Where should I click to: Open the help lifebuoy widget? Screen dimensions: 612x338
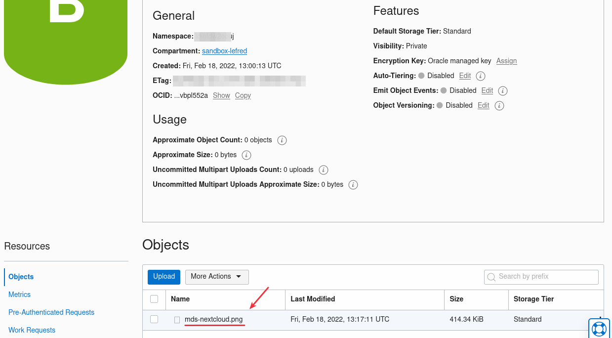(x=600, y=328)
